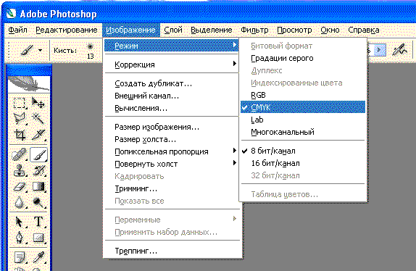Viewport: 416px width, 271px height.
Task: Select the Lasso tool
Action: click(20, 118)
